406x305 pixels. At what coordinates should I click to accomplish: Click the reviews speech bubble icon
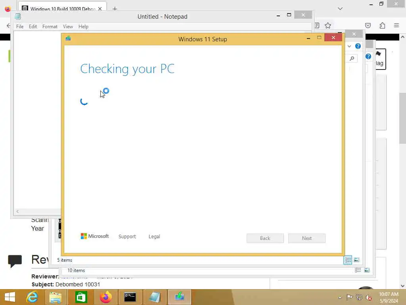click(15, 261)
